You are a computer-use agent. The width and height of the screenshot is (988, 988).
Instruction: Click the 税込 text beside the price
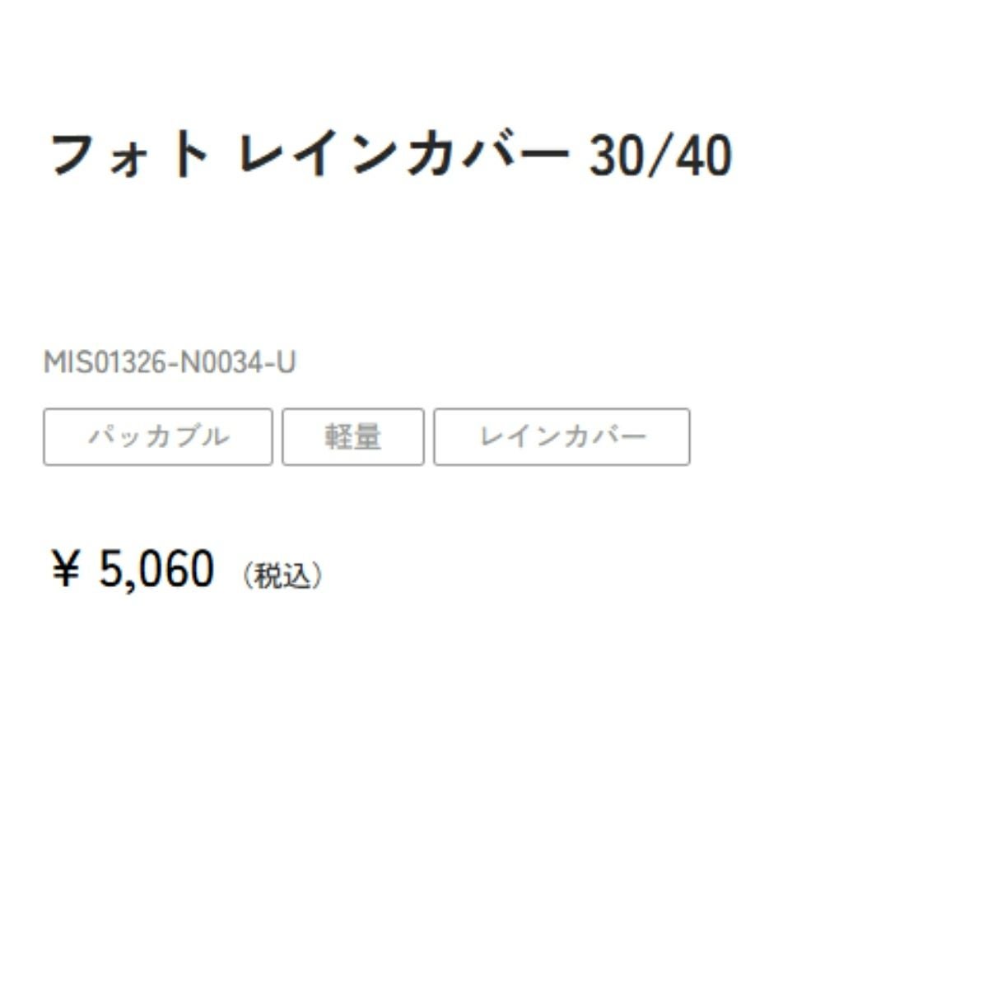[x=282, y=576]
